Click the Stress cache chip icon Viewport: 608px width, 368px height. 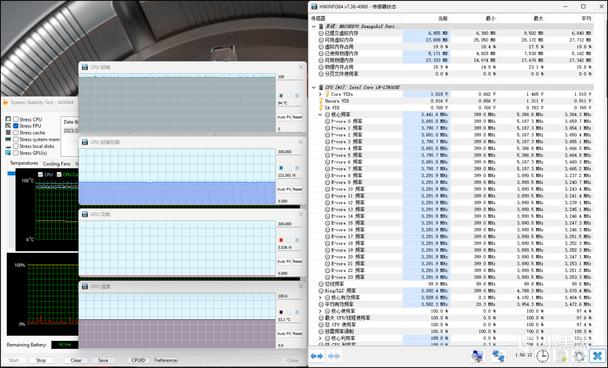click(8, 132)
